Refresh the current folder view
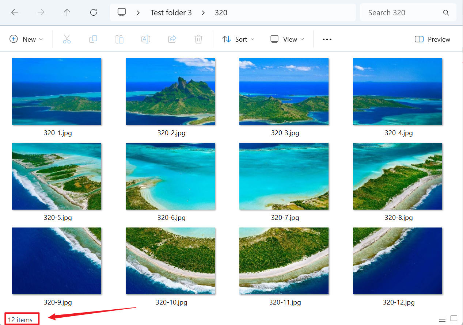The image size is (463, 325). tap(94, 12)
